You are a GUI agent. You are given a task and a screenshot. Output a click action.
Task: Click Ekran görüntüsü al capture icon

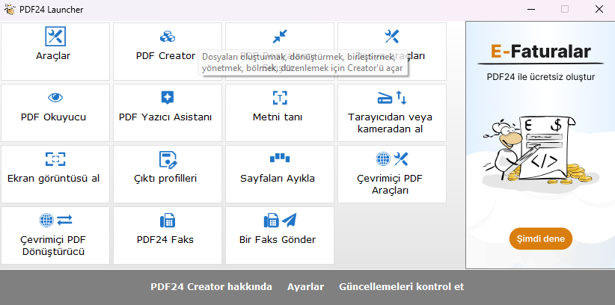[x=55, y=159]
